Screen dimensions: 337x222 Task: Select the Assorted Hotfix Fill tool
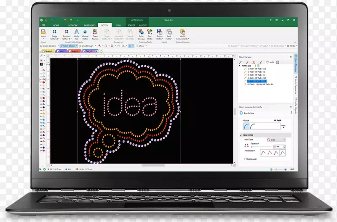pyautogui.click(x=67, y=34)
